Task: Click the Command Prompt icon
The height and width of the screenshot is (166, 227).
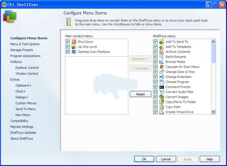Action: 162,87
